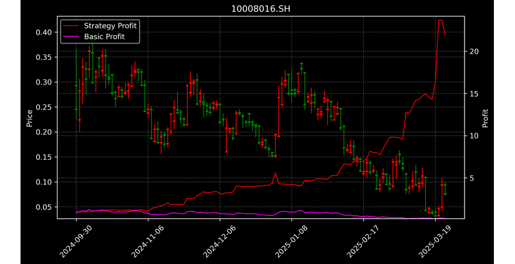The image size is (515, 264).
Task: Click the profit tick label 5
Action: (472, 178)
